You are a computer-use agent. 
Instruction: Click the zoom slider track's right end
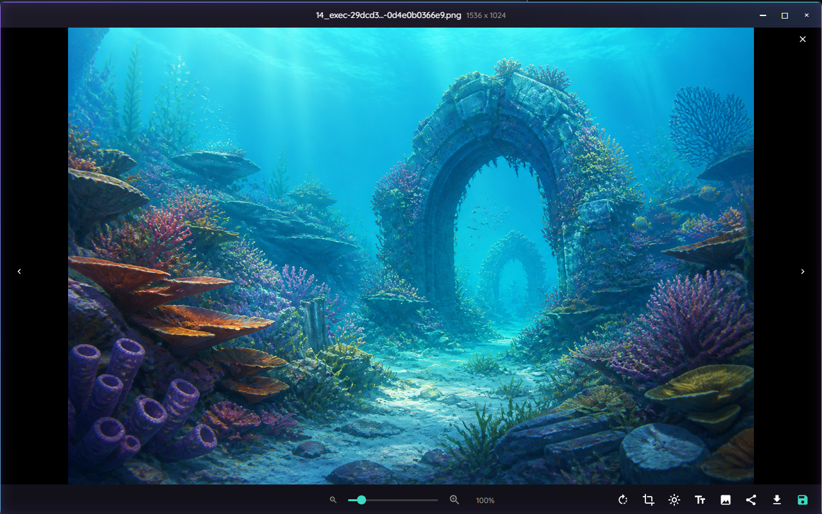(x=437, y=500)
